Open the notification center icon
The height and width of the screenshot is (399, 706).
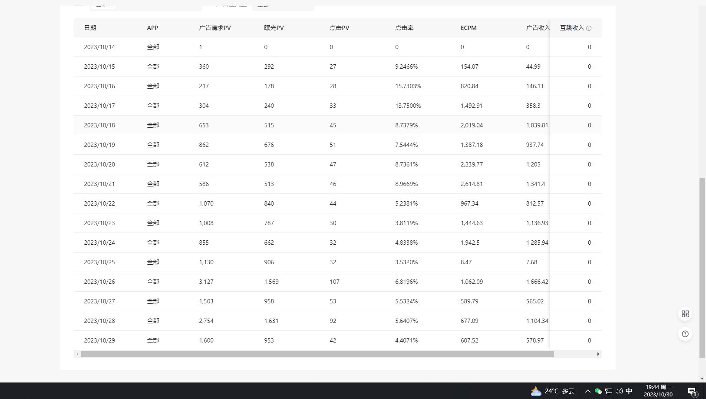coord(693,392)
